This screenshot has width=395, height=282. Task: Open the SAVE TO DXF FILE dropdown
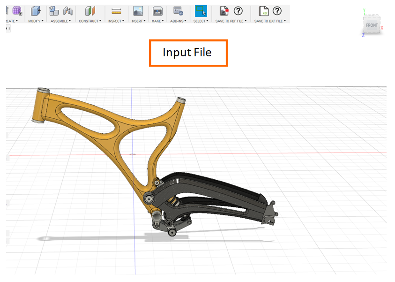point(270,21)
